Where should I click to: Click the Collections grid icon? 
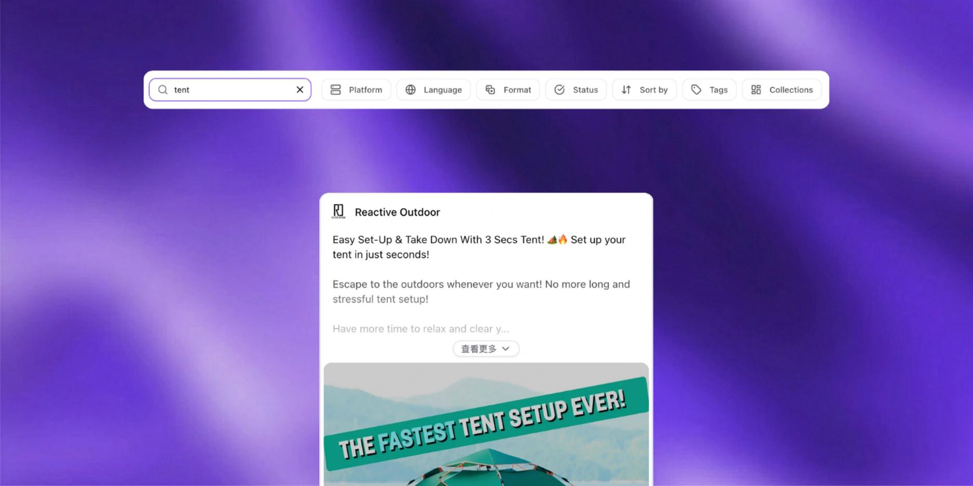756,90
